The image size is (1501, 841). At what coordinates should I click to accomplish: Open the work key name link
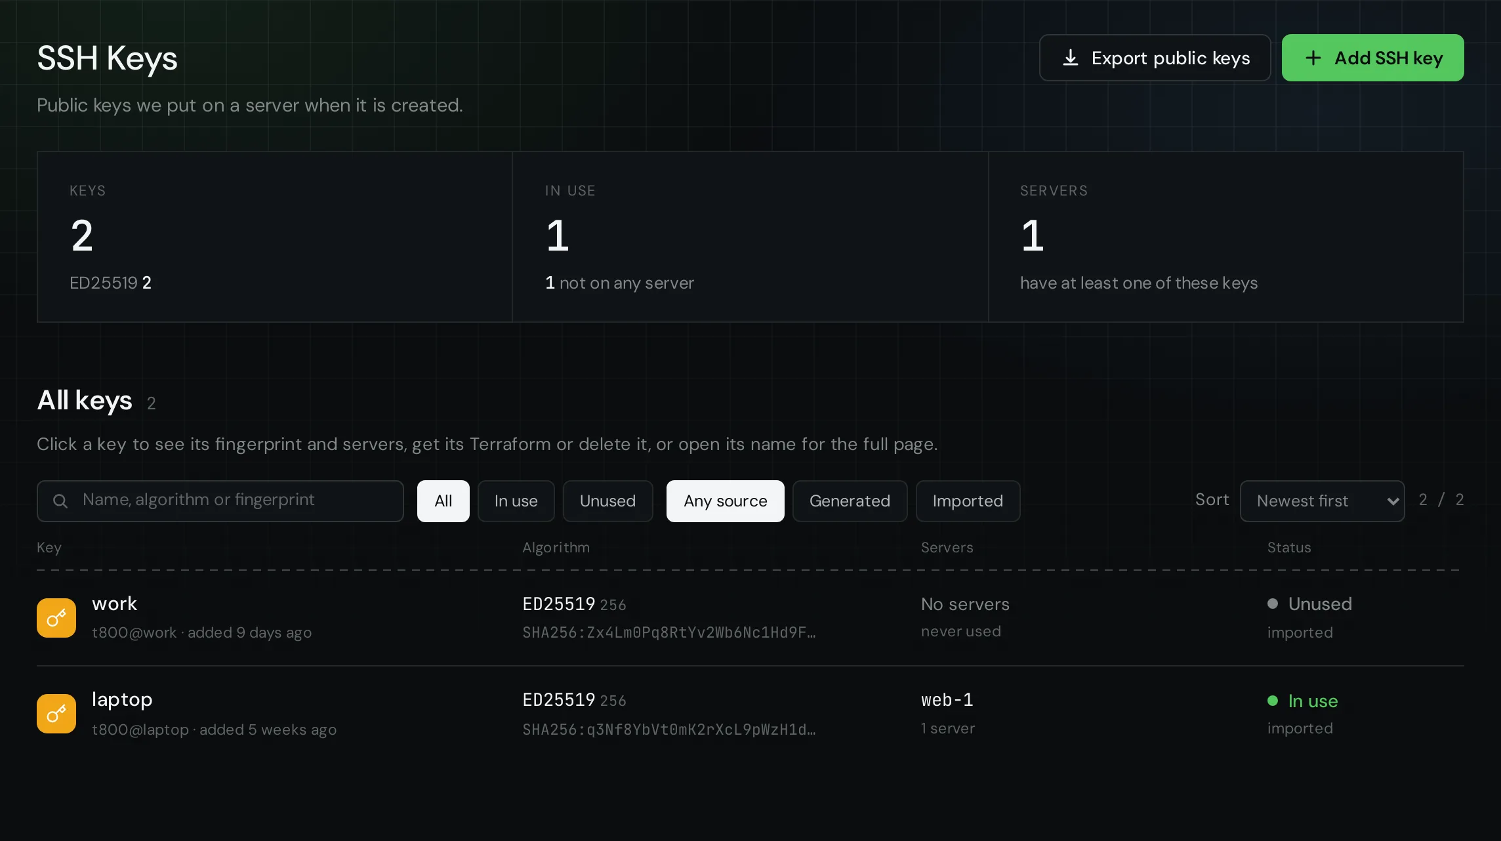click(x=115, y=604)
